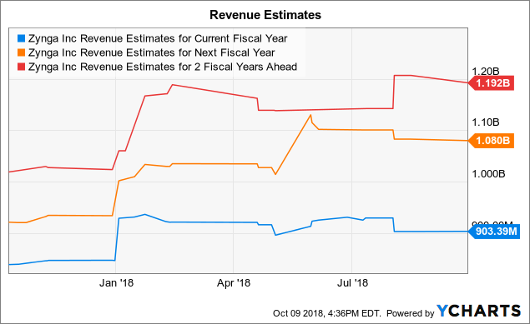Select legend text 'Zynga Inc Revenue Estimates for Next Fiscal Year'
The height and width of the screenshot is (324, 530).
[x=151, y=52]
